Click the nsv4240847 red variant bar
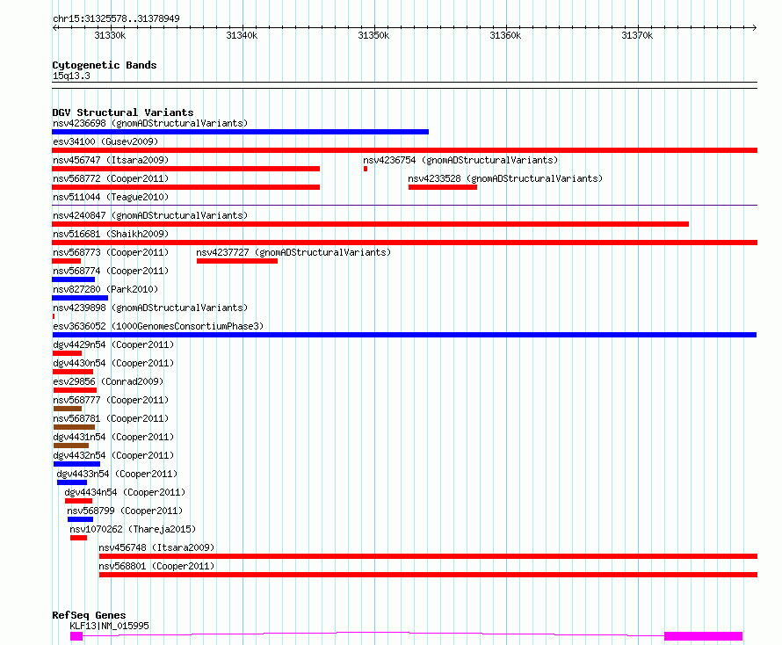This screenshot has height=645, width=782. (x=370, y=224)
